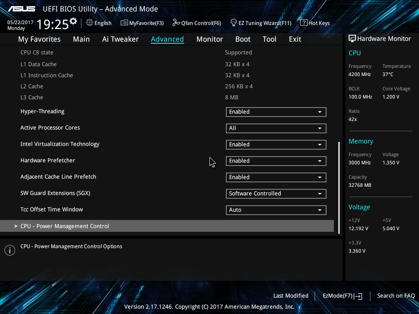Click the settings gear next to the clock
Screen dimensions: 419x314
[x=73, y=21]
